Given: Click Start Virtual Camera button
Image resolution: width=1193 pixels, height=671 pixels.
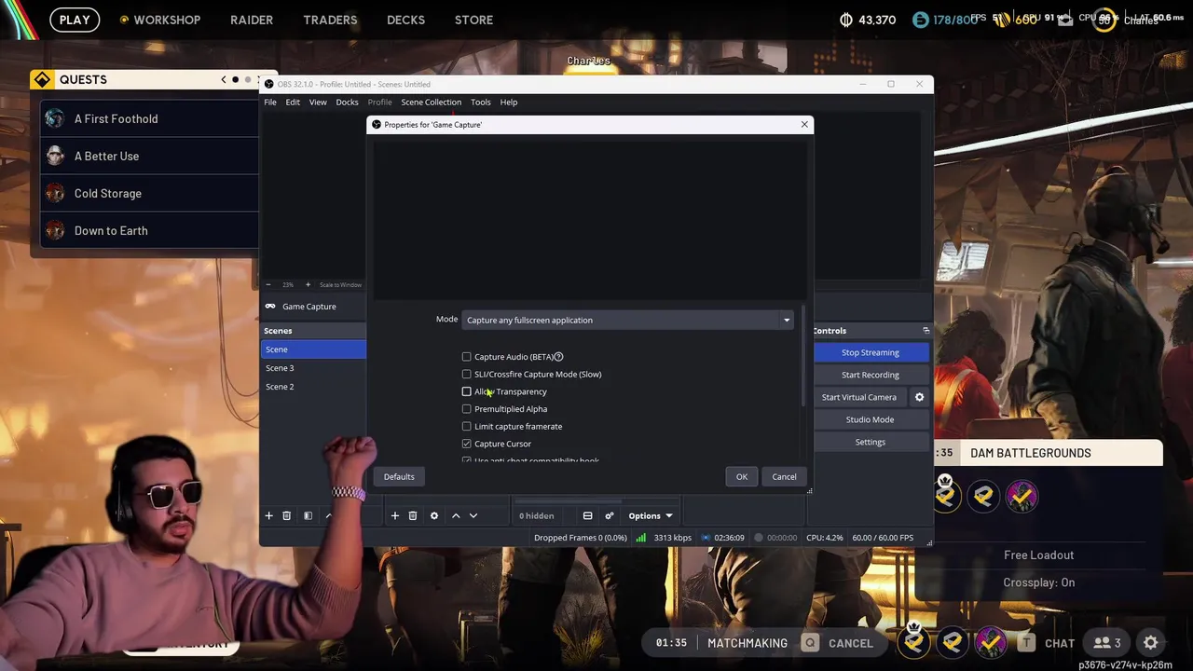Looking at the screenshot, I should 859,397.
